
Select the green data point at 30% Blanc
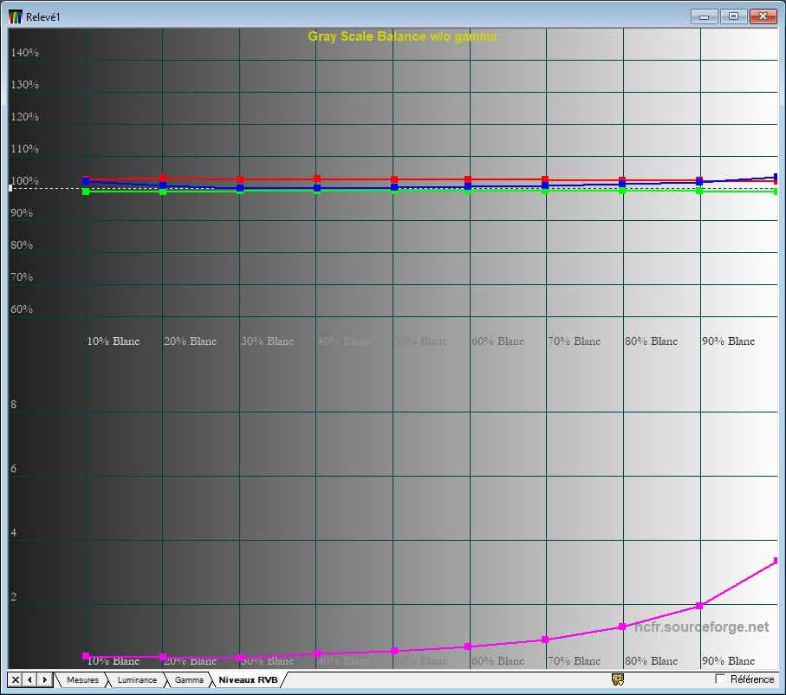240,191
